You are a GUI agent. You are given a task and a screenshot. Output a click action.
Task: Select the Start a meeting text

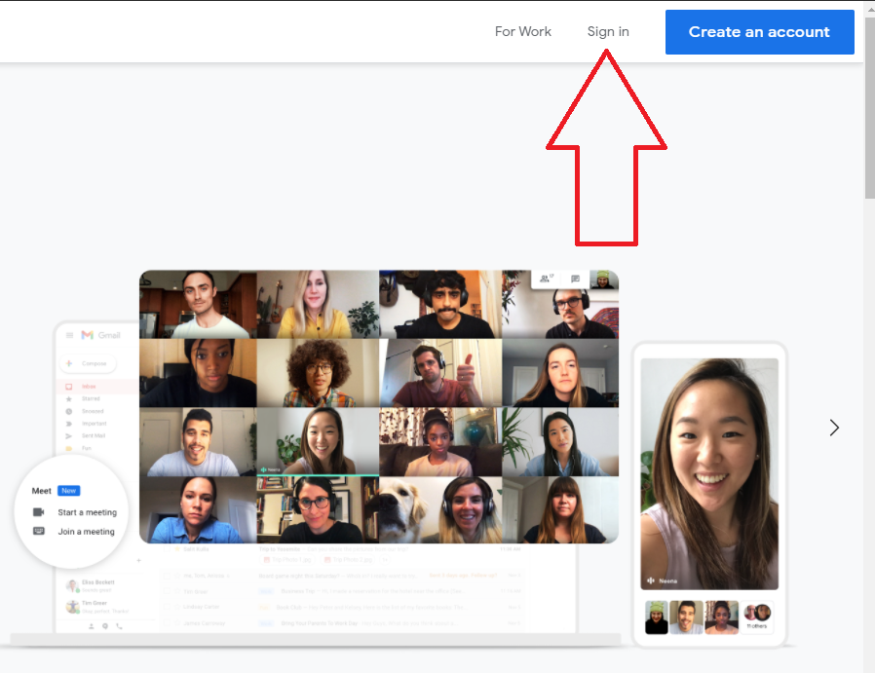87,512
